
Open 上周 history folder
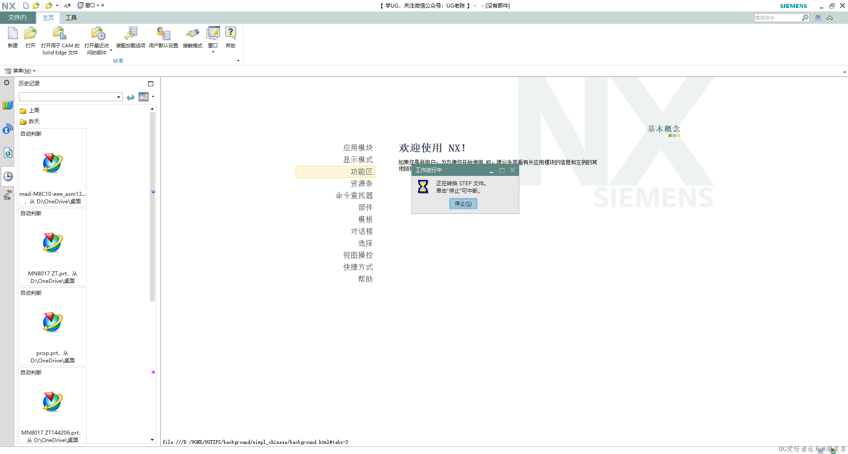click(30, 111)
